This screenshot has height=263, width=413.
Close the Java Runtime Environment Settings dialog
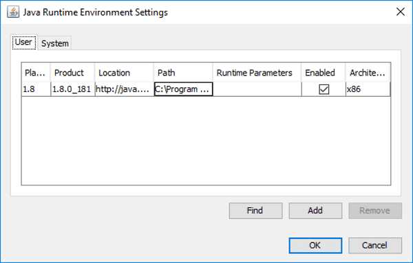pyautogui.click(x=401, y=12)
